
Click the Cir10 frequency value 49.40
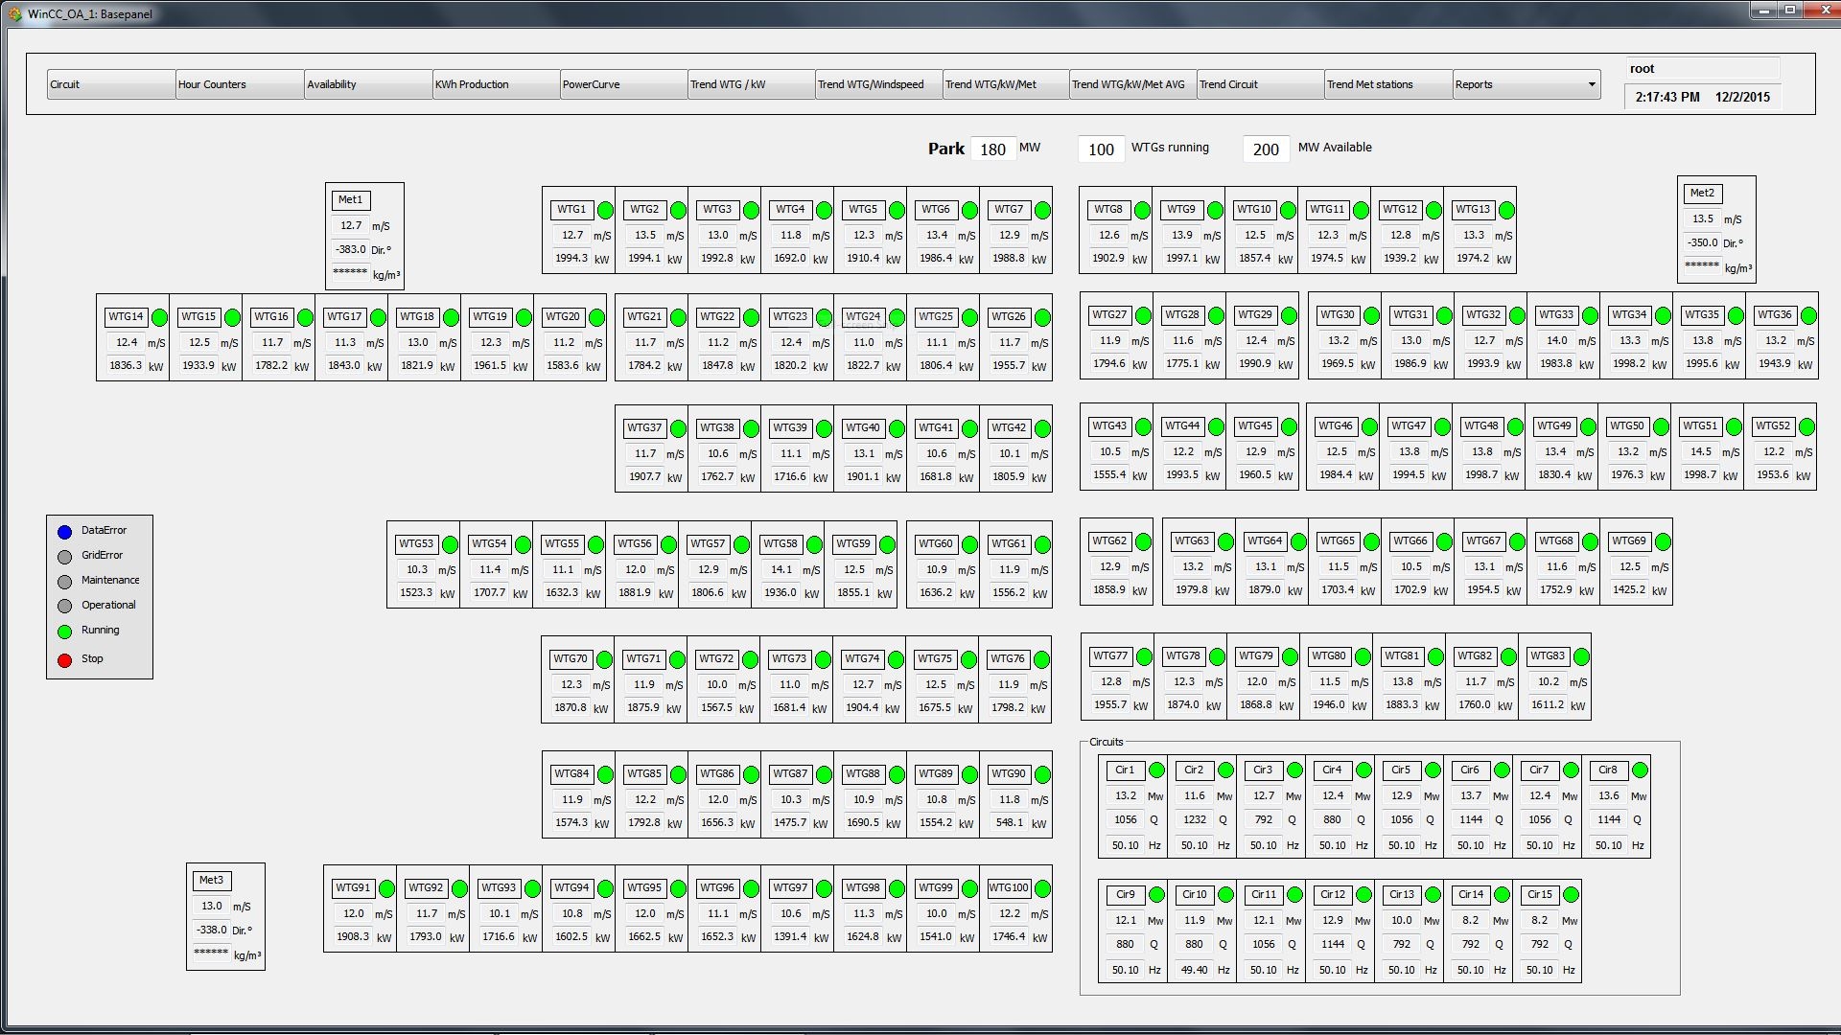click(1194, 971)
